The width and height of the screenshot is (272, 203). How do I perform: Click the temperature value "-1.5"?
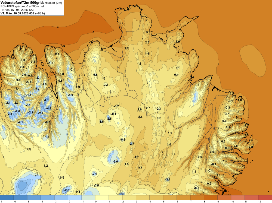101,122
